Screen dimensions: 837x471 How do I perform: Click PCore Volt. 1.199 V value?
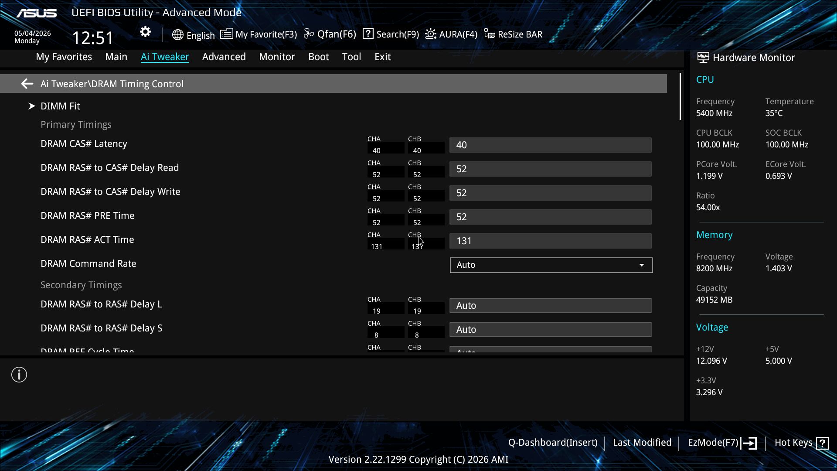click(x=709, y=176)
